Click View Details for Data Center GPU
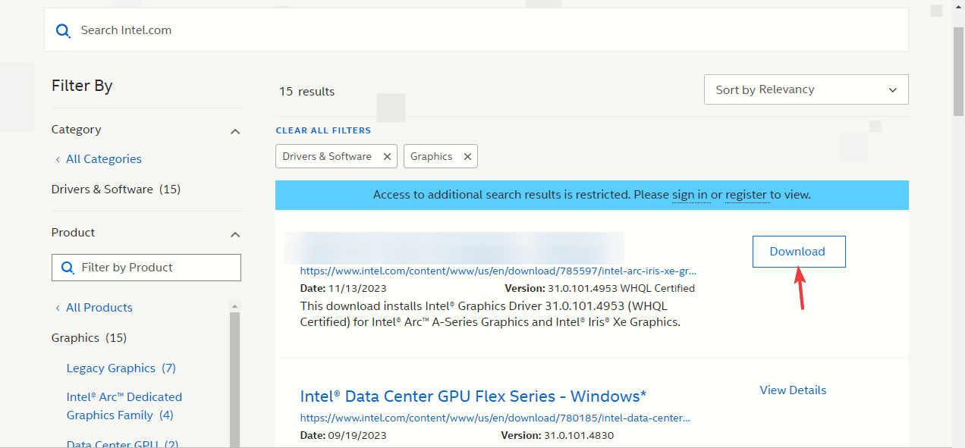This screenshot has width=965, height=448. [793, 390]
